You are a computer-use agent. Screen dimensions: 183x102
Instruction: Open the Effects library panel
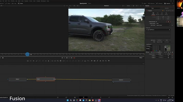pos(8,3)
